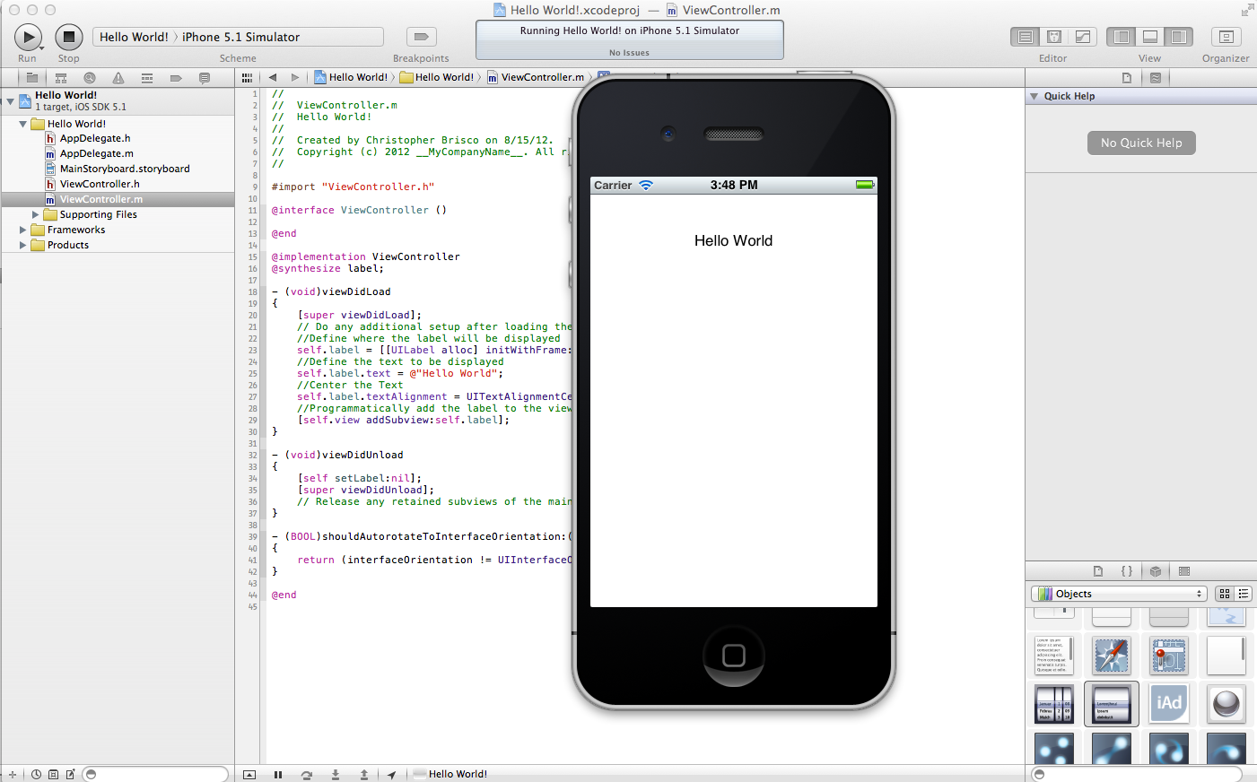Switch to the Version editor
This screenshot has width=1257, height=782.
click(1083, 37)
